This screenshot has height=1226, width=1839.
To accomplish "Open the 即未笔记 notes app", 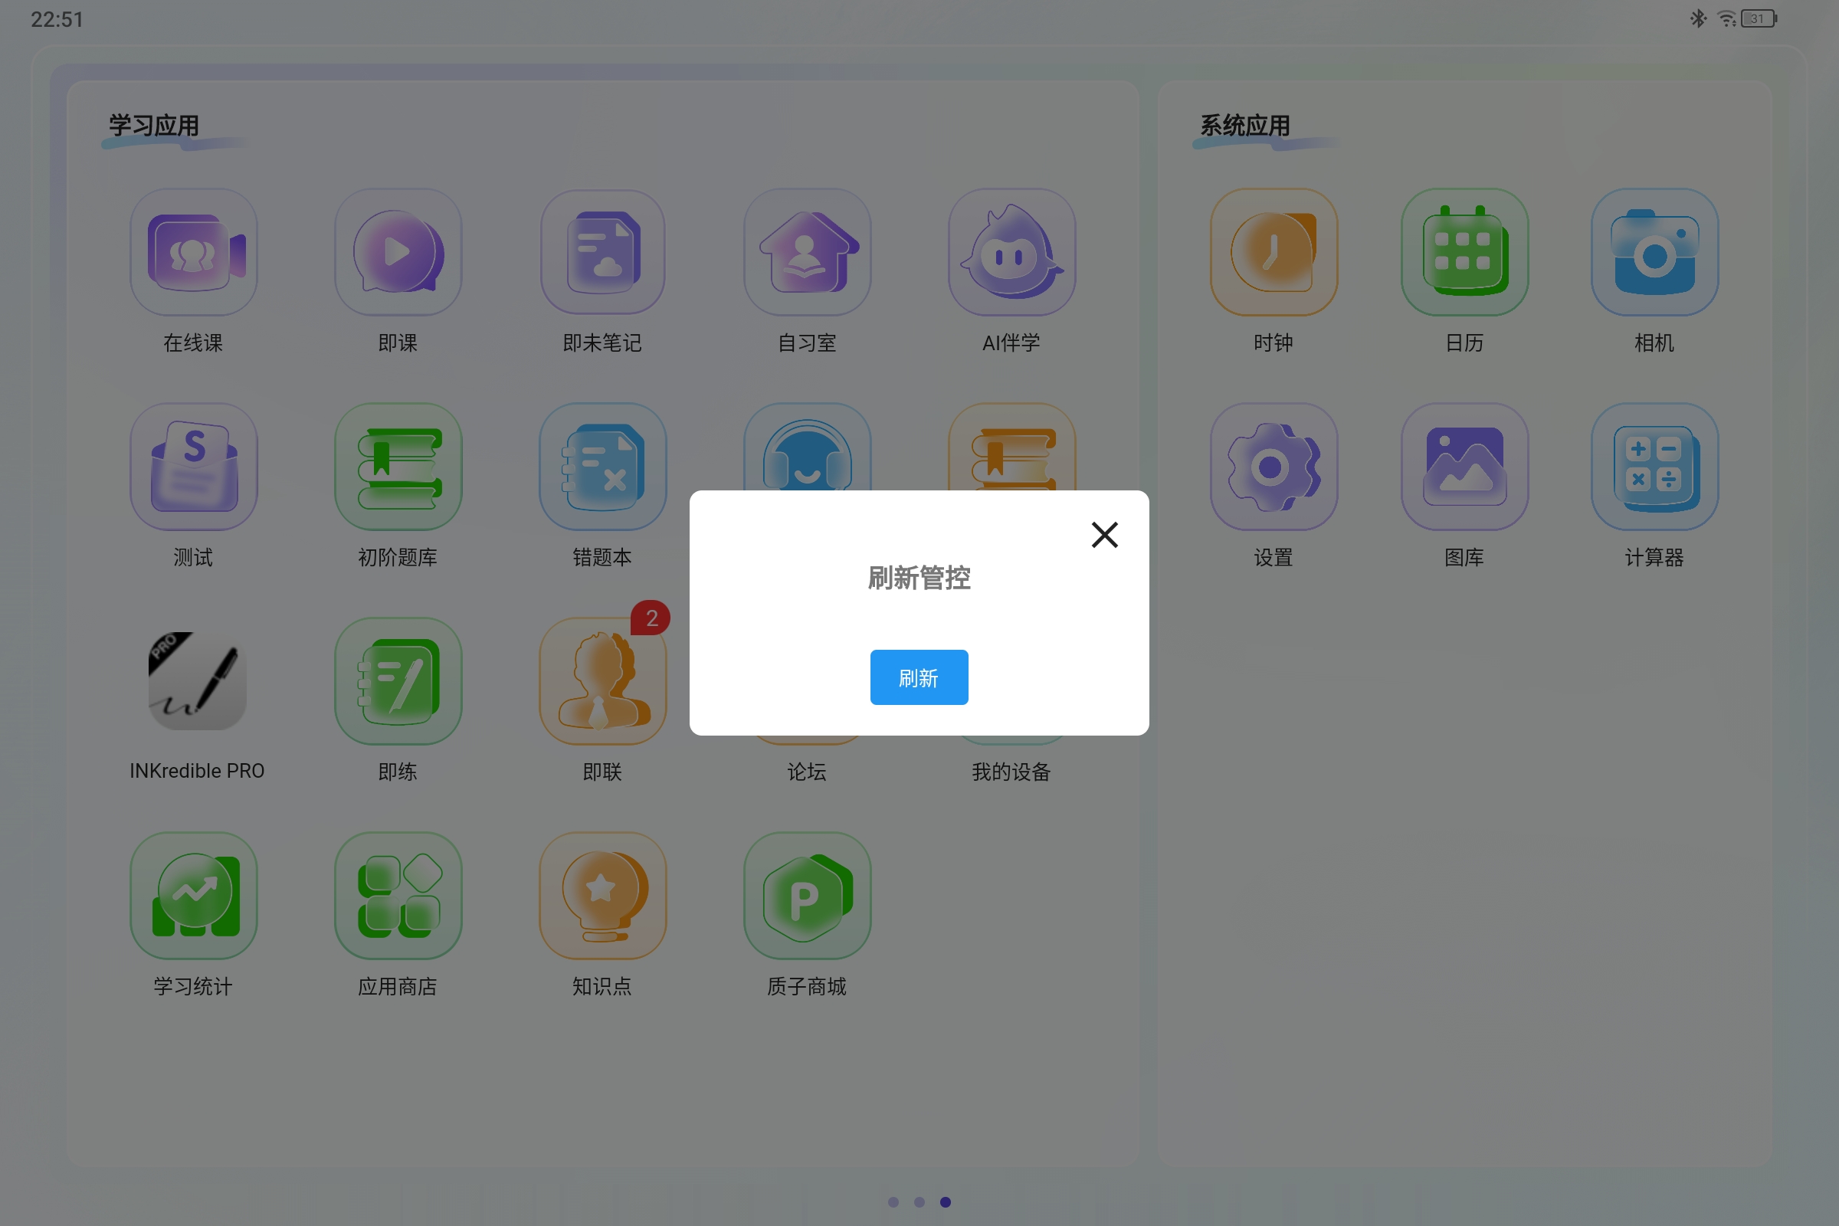I will (602, 252).
